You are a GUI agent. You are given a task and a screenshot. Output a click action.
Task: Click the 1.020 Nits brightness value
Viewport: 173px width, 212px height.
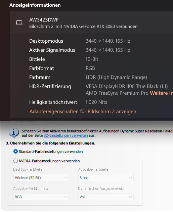click(96, 102)
